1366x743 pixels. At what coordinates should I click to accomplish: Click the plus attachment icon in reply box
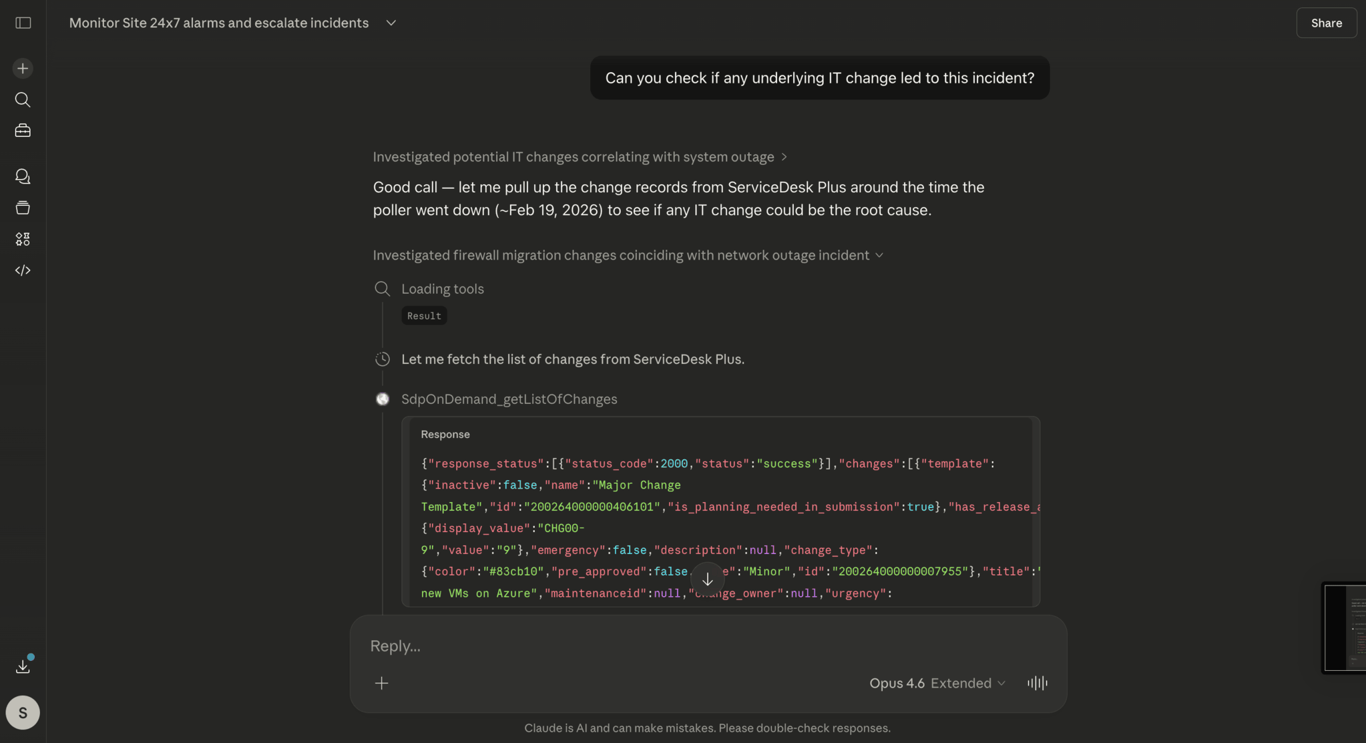[381, 683]
